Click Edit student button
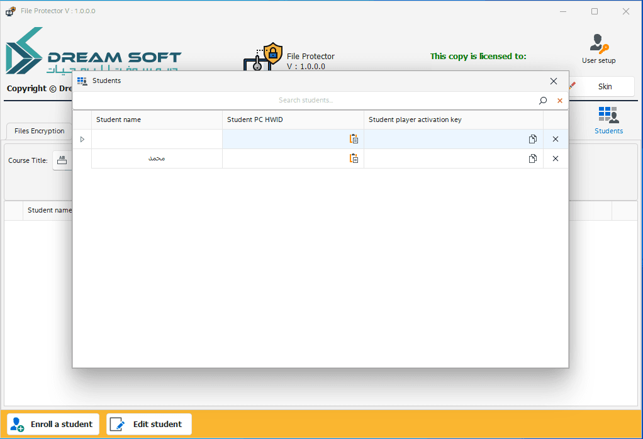Image resolution: width=643 pixels, height=439 pixels. click(149, 424)
